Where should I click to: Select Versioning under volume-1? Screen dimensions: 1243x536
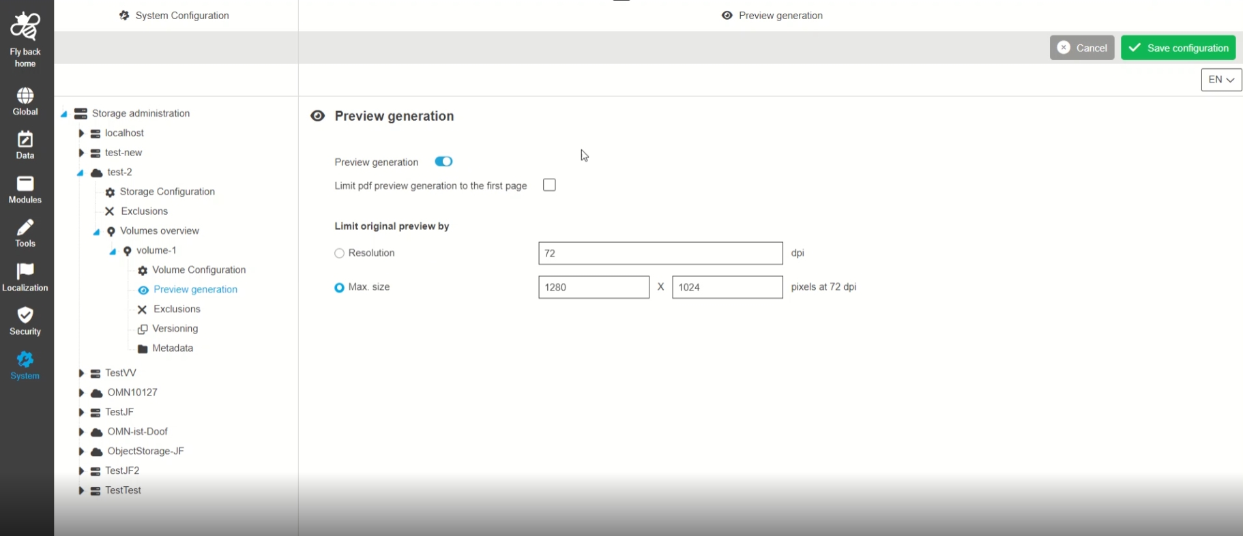coord(175,329)
